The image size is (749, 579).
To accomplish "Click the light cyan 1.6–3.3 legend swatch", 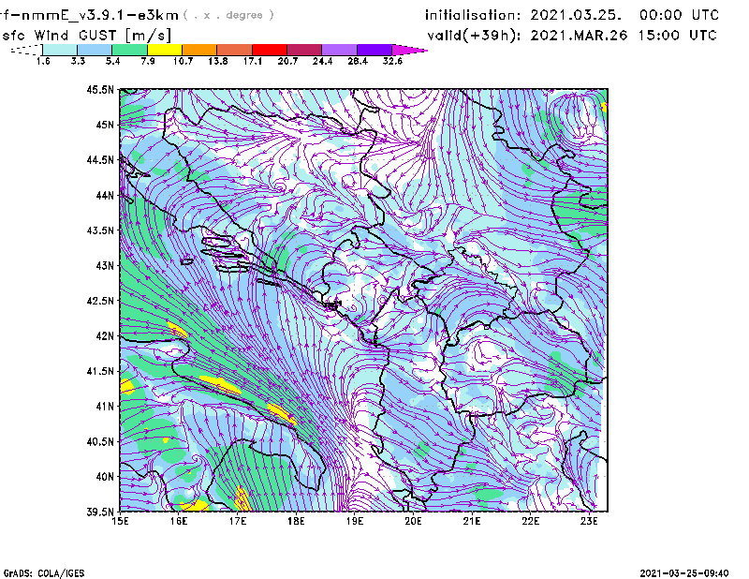I will (60, 50).
